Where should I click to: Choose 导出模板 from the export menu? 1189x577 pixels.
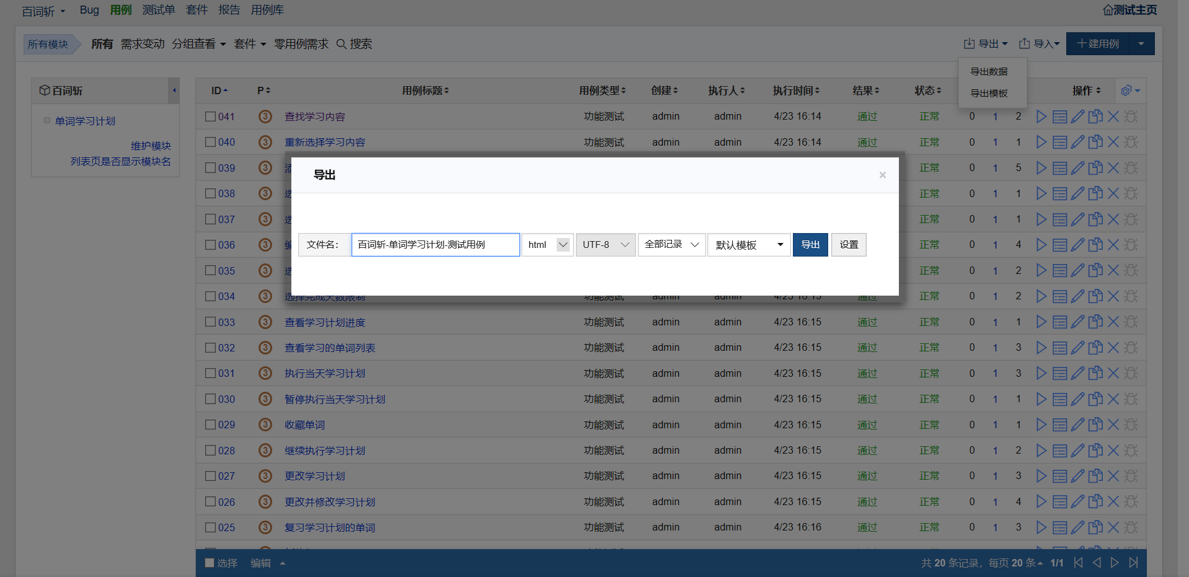(989, 93)
